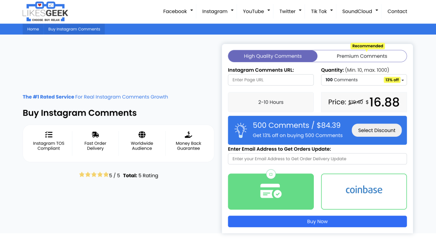Click the Money Back Guarantee hand icon
The width and height of the screenshot is (436, 248).
[189, 134]
